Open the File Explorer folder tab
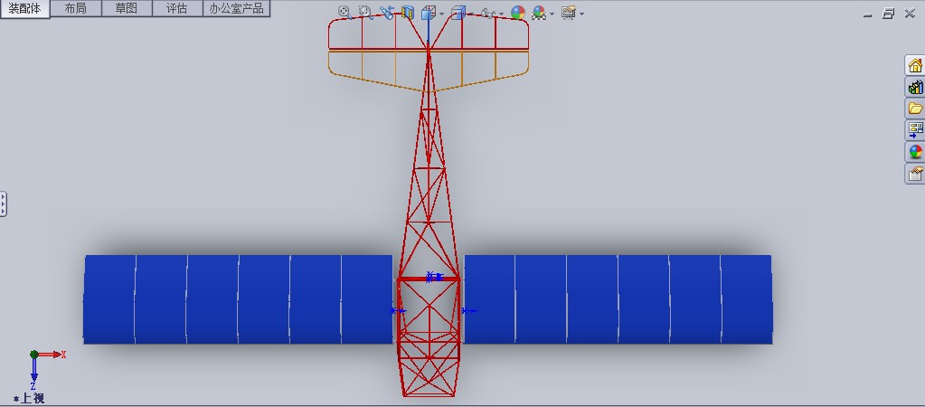 [x=915, y=109]
